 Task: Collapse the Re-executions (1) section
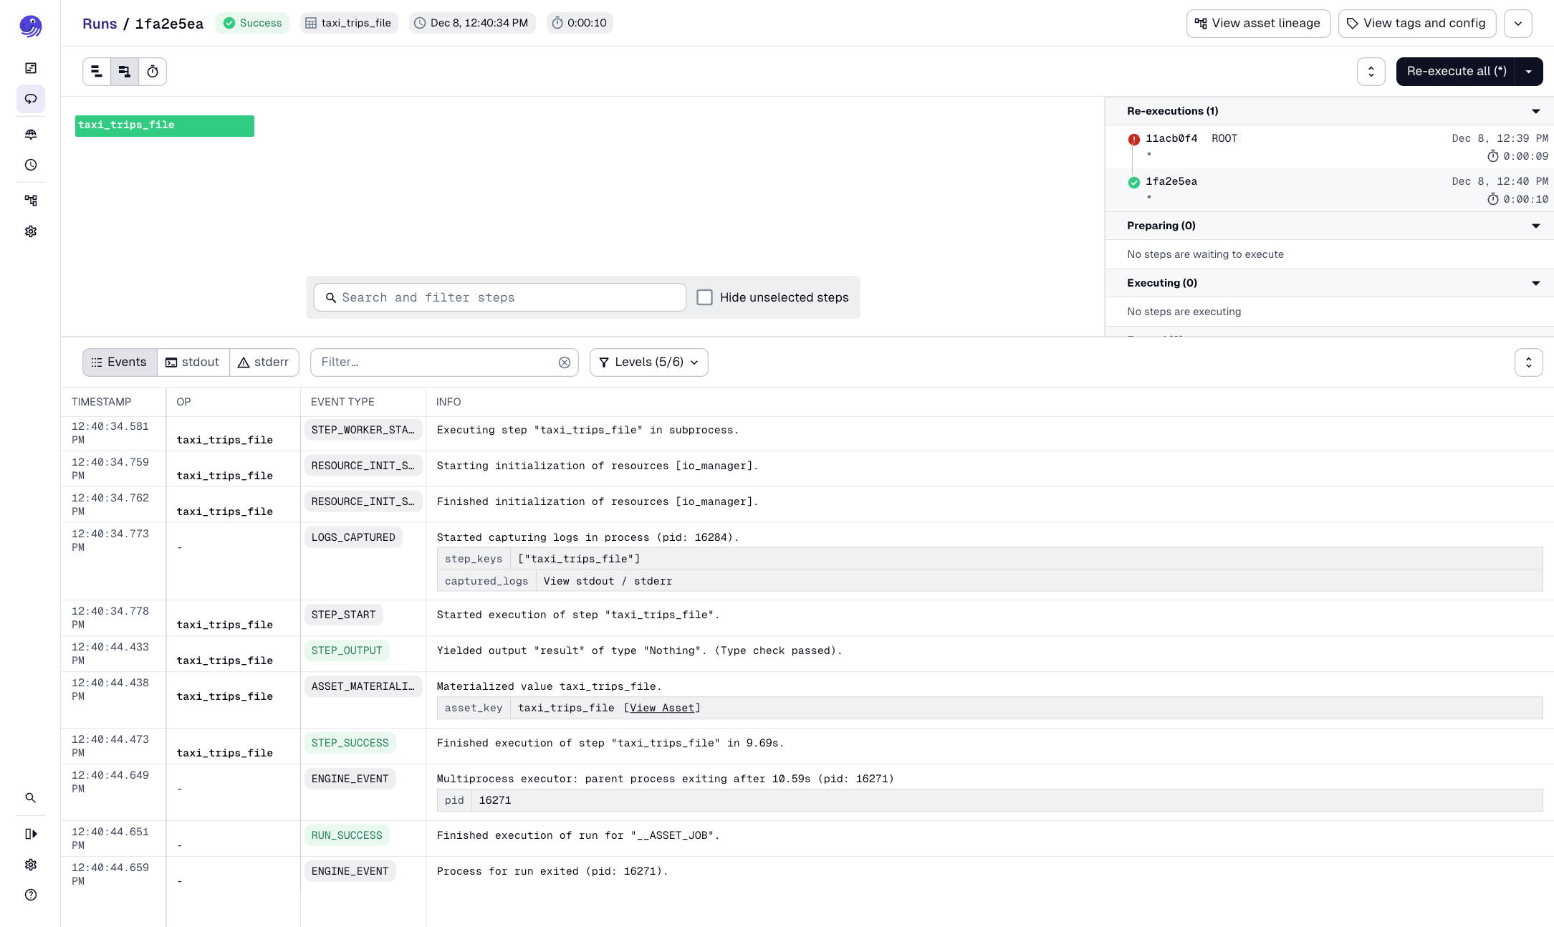(1536, 111)
